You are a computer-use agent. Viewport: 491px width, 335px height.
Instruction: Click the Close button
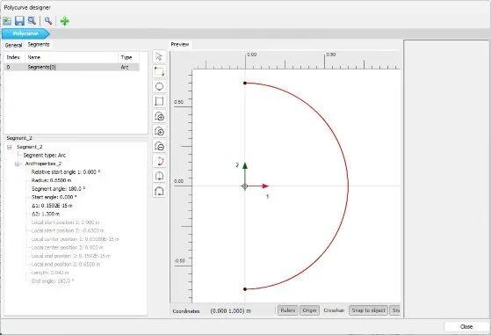(x=466, y=326)
